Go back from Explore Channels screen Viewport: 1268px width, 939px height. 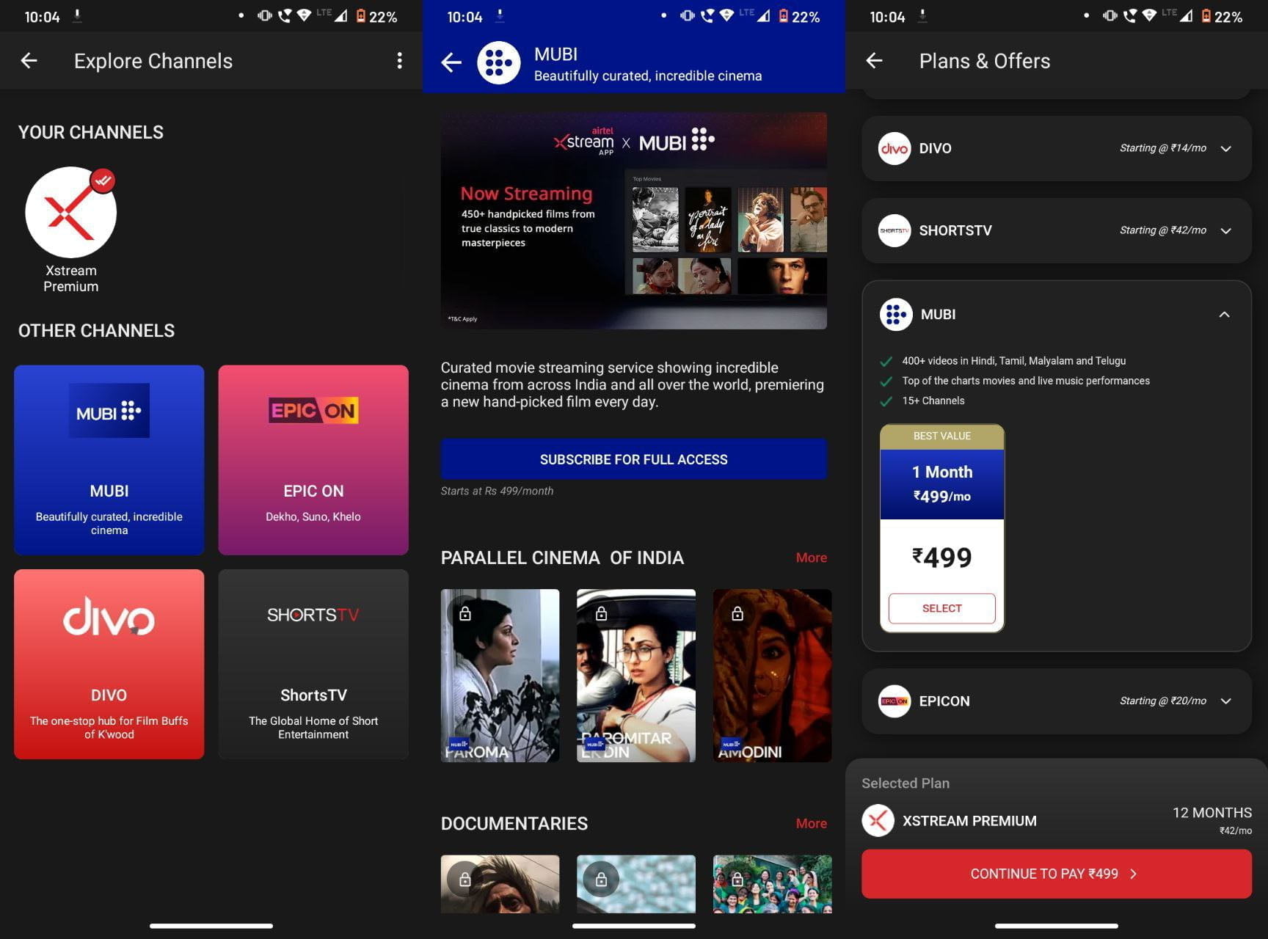(x=29, y=61)
